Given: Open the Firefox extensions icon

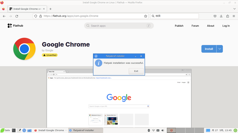Looking at the screenshot, I should pyautogui.click(x=228, y=16).
